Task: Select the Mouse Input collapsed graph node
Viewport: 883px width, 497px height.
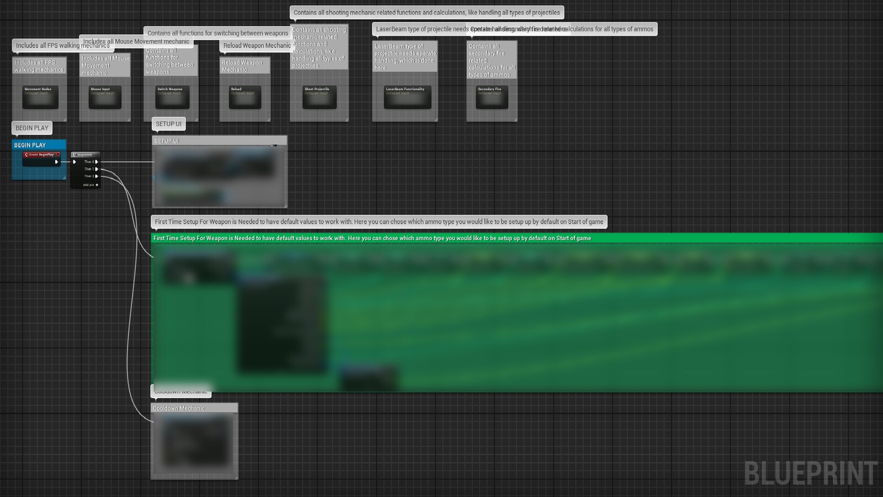Action: coord(105,96)
